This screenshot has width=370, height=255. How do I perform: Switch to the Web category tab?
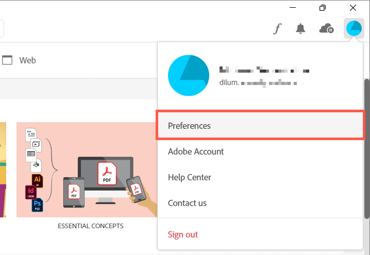pyautogui.click(x=28, y=60)
